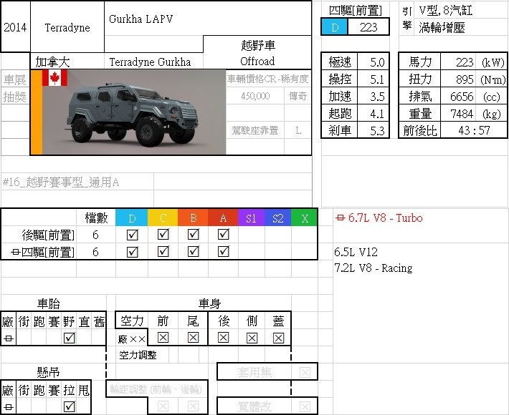The image size is (509, 415).
Task: Click the Gurkha LAPV model name cell
Action: 208,19
